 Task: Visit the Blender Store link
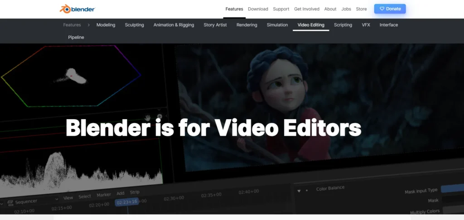click(361, 9)
